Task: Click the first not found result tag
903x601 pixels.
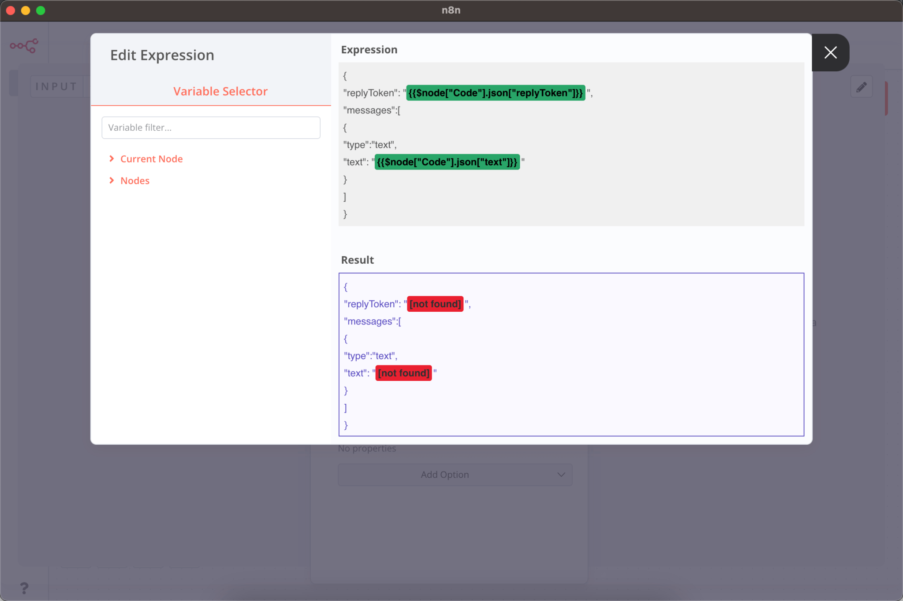Action: pos(435,304)
